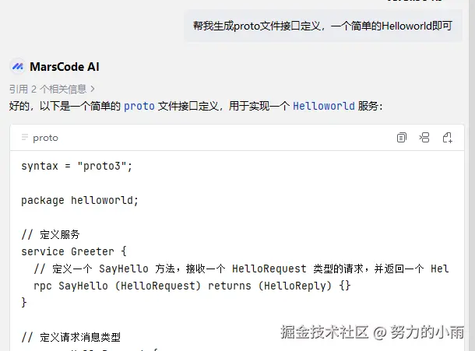This screenshot has width=475, height=351.
Task: Click the MarsCode AI logo avatar
Action: [x=17, y=67]
